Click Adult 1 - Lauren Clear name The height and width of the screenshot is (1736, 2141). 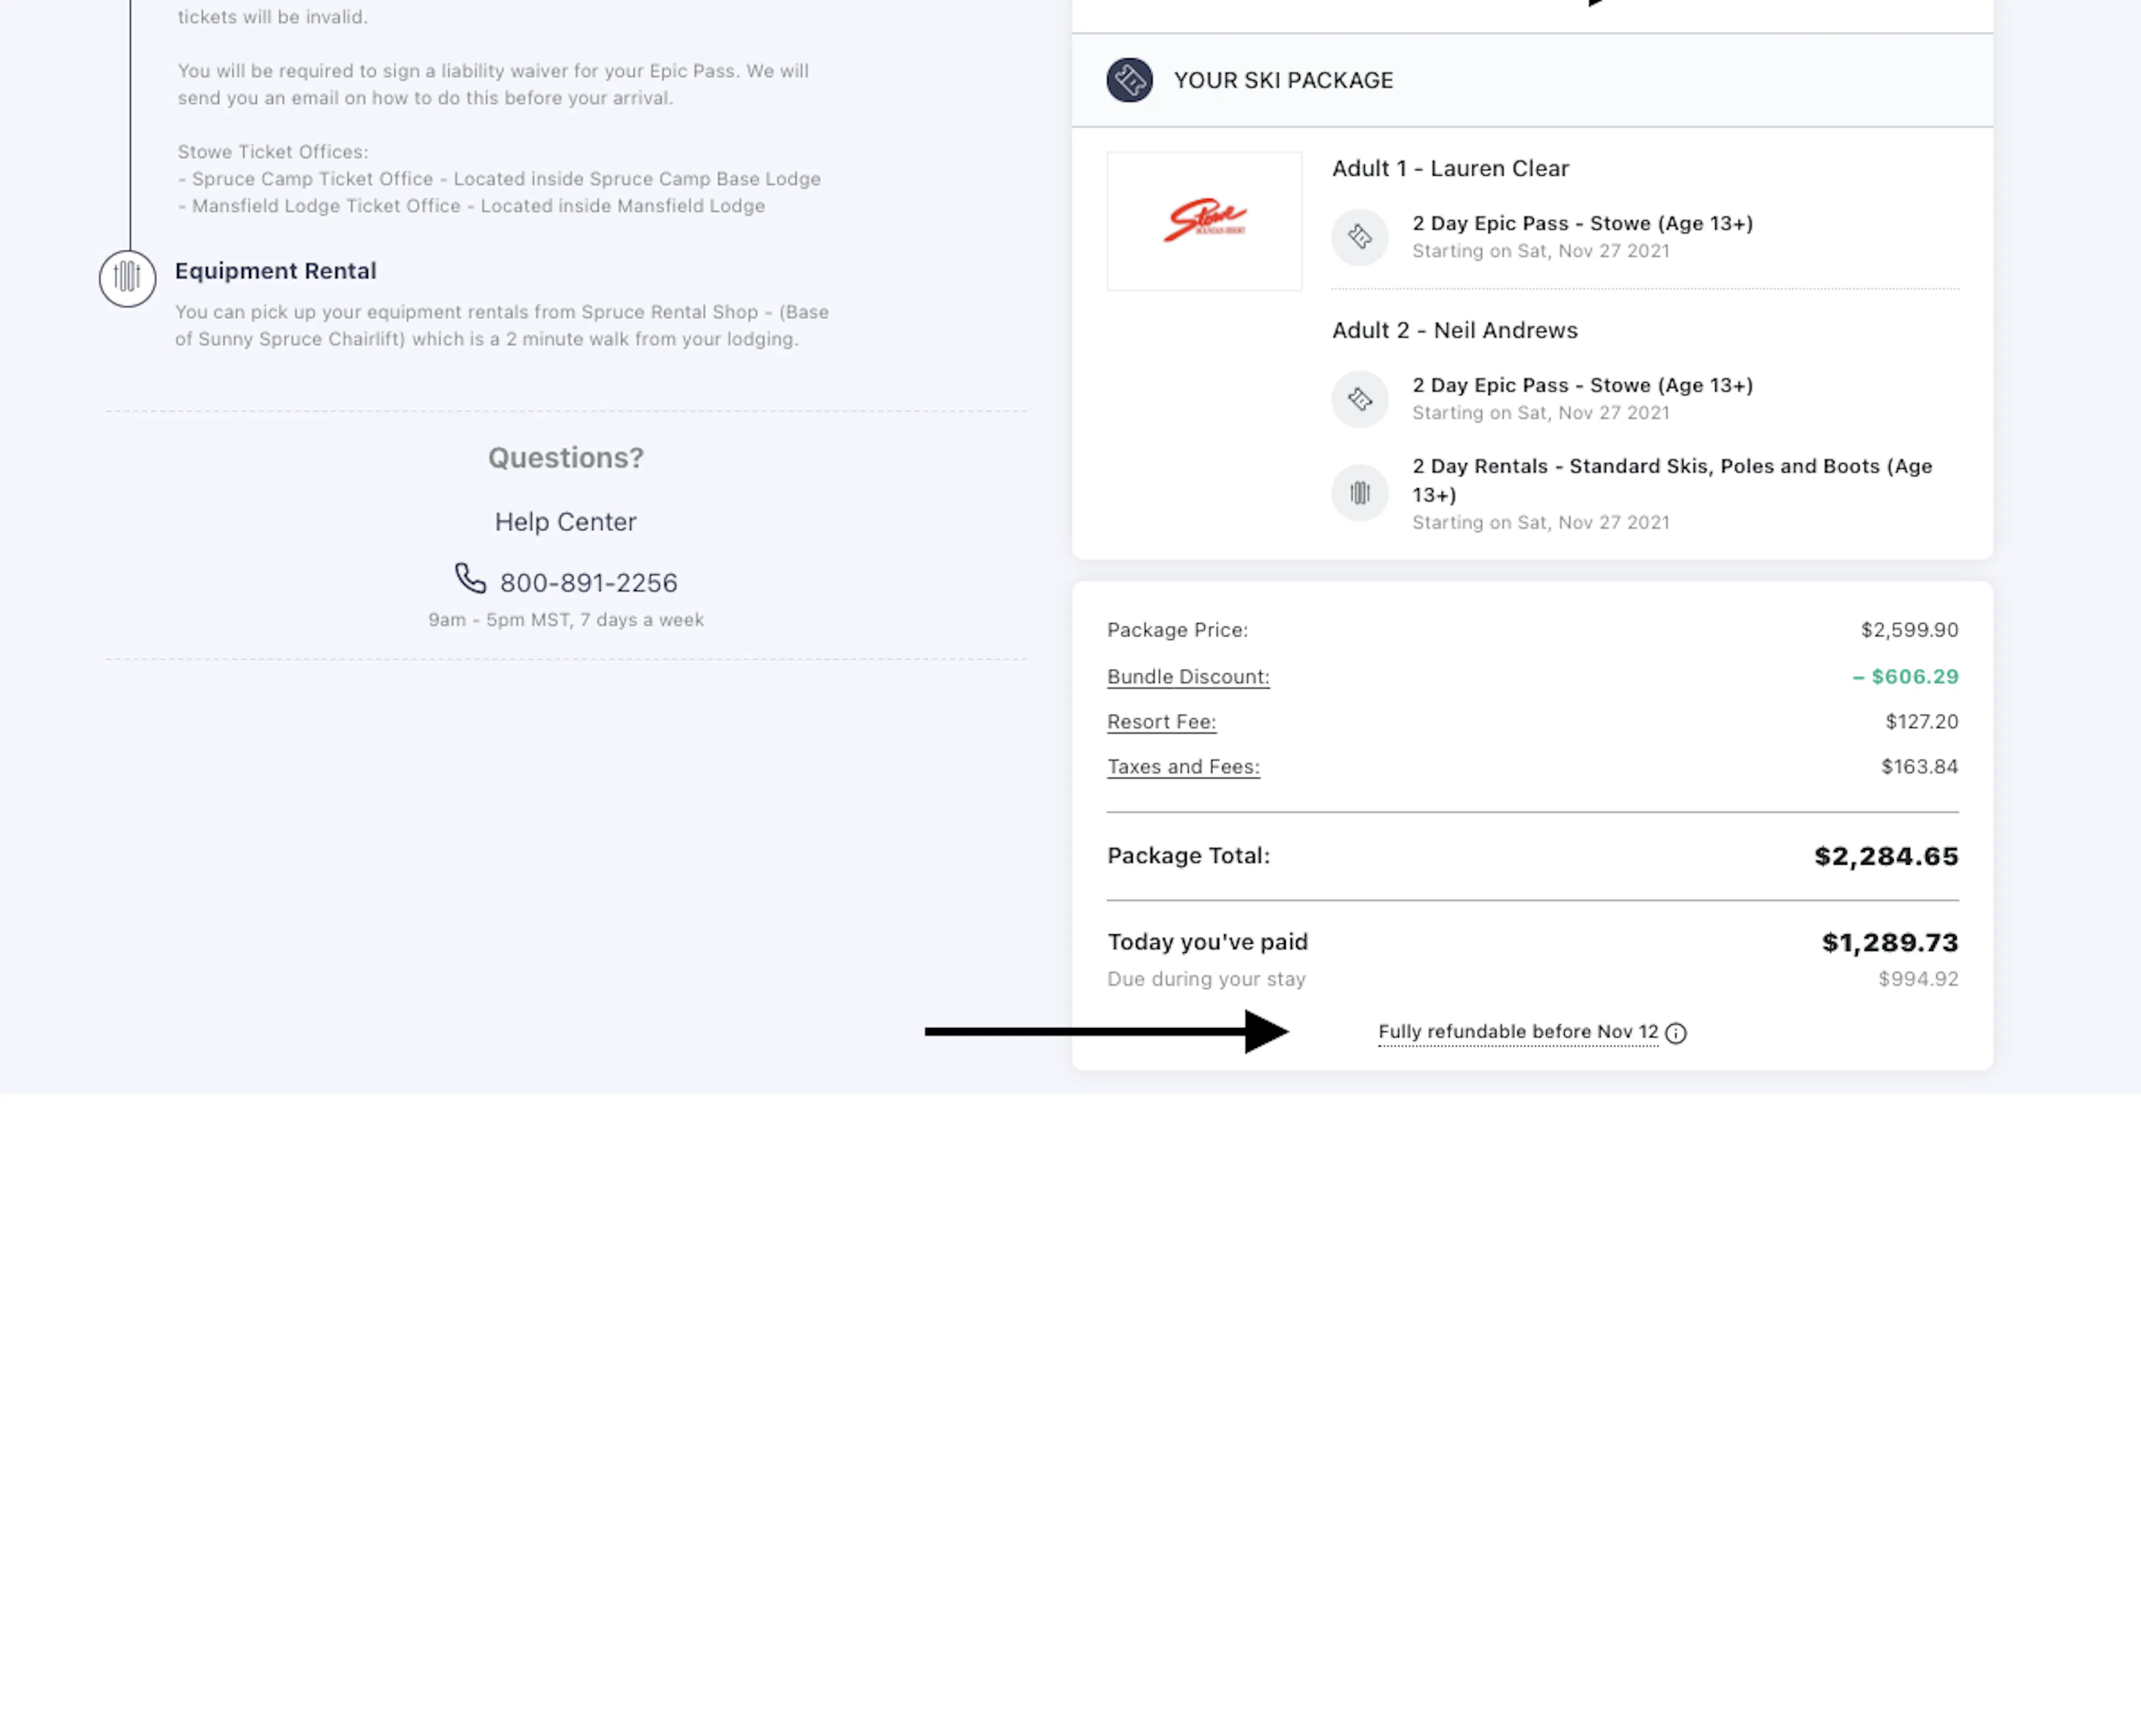[x=1450, y=168]
